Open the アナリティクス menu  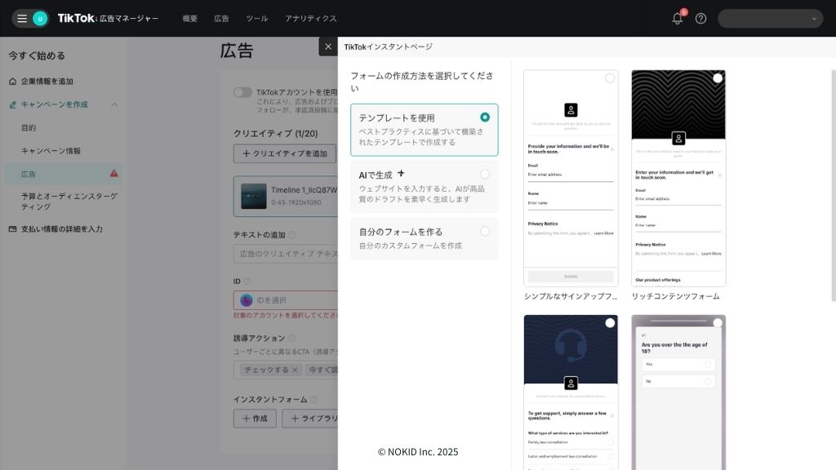(311, 19)
